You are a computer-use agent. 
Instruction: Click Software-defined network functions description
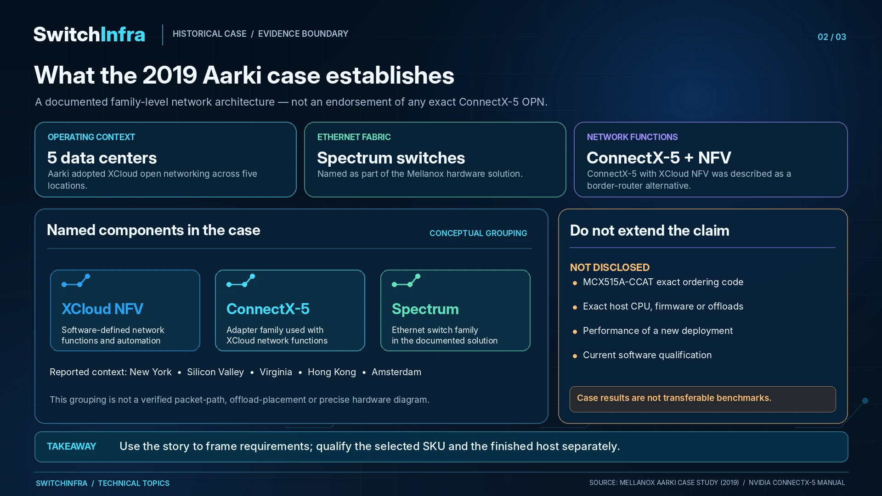113,335
